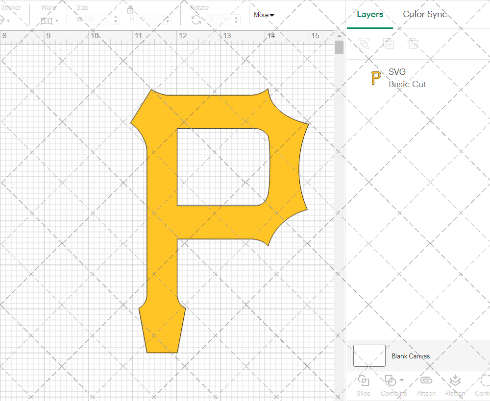Click the Duplicate layer icon
490x401 pixels.
pos(389,44)
